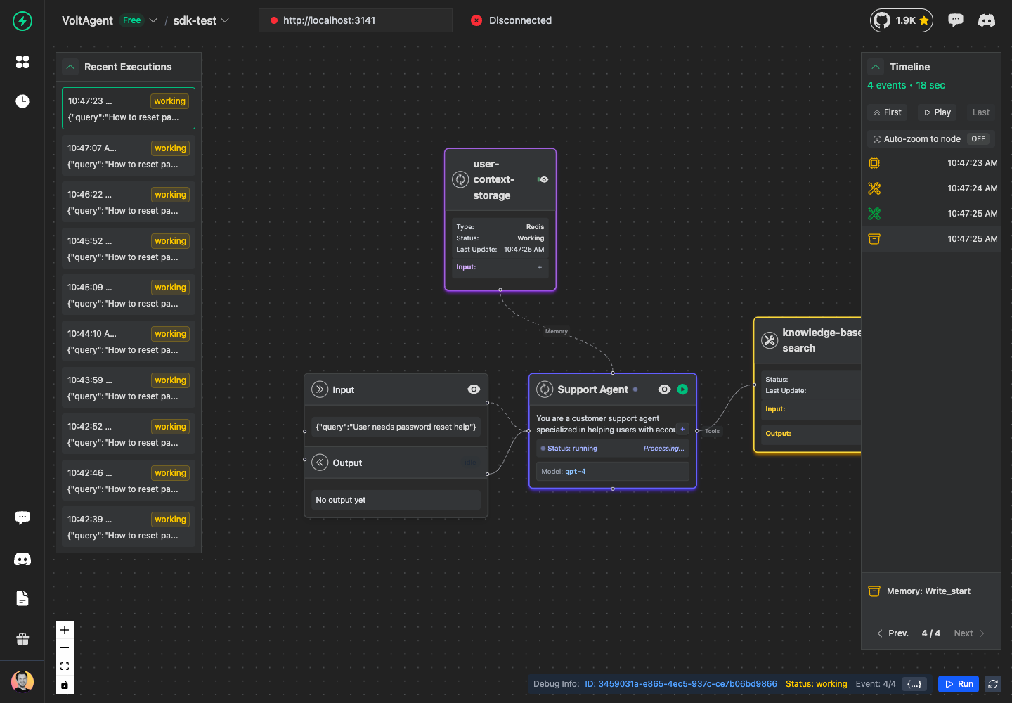The image size is (1012, 703).
Task: Select the 10:47:23 execution entry
Action: pyautogui.click(x=129, y=108)
